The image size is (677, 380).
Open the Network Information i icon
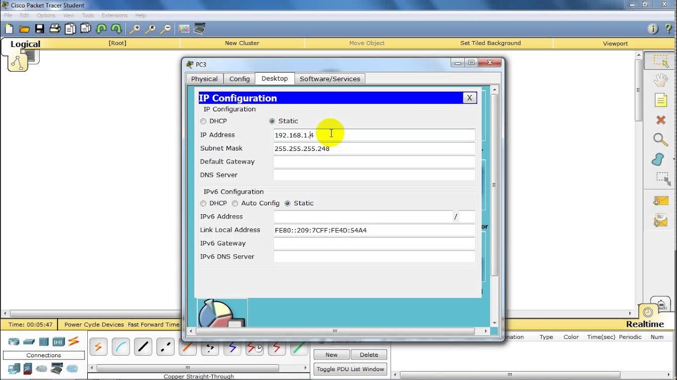[x=653, y=29]
